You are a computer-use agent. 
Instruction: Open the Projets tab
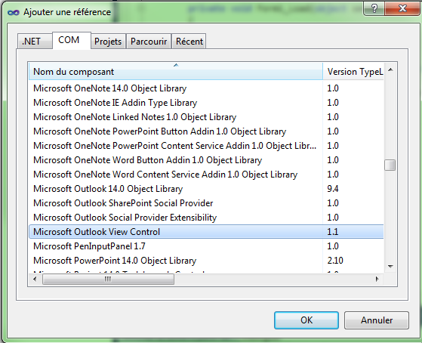click(x=108, y=42)
